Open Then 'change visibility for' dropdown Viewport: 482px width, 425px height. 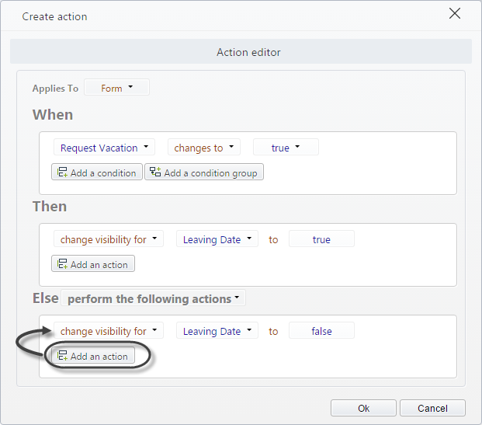point(109,239)
